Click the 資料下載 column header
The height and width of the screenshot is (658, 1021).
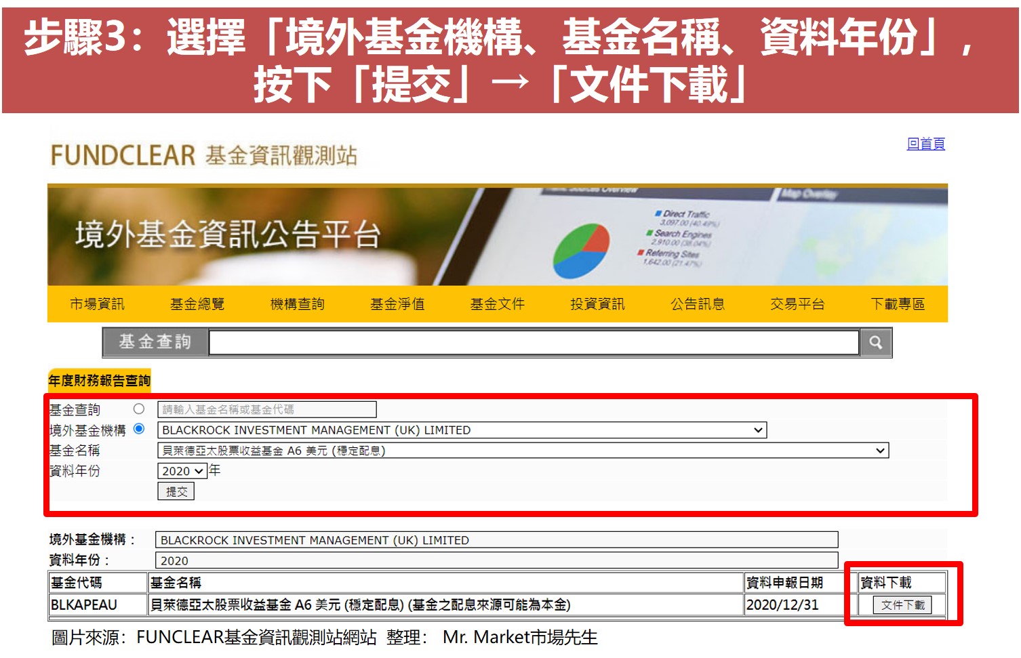tap(902, 583)
